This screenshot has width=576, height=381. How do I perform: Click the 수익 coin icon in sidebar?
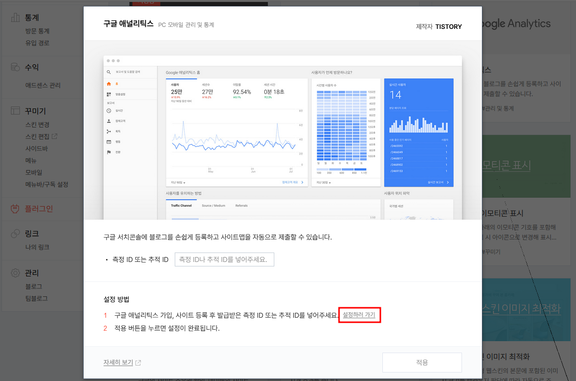pos(15,67)
